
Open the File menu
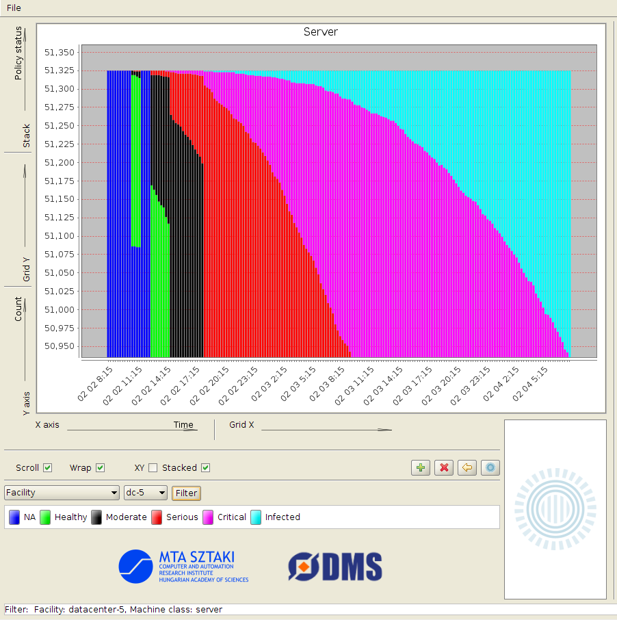click(x=14, y=8)
